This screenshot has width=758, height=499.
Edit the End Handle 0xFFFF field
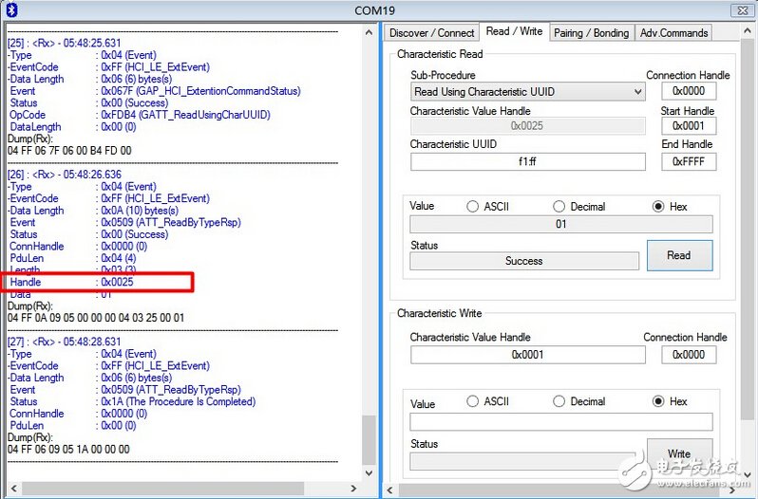pos(689,161)
